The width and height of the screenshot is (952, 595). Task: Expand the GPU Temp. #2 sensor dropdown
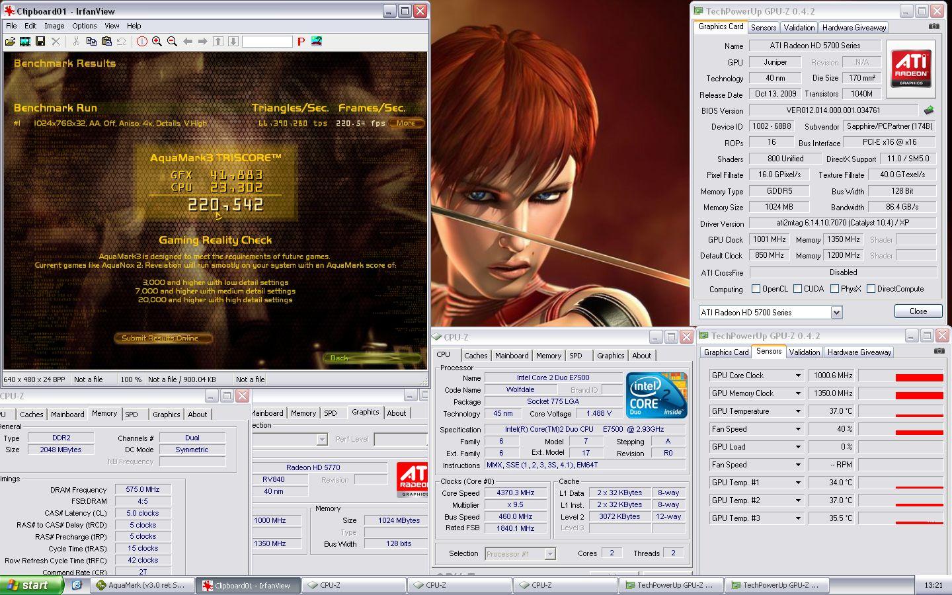tap(798, 500)
